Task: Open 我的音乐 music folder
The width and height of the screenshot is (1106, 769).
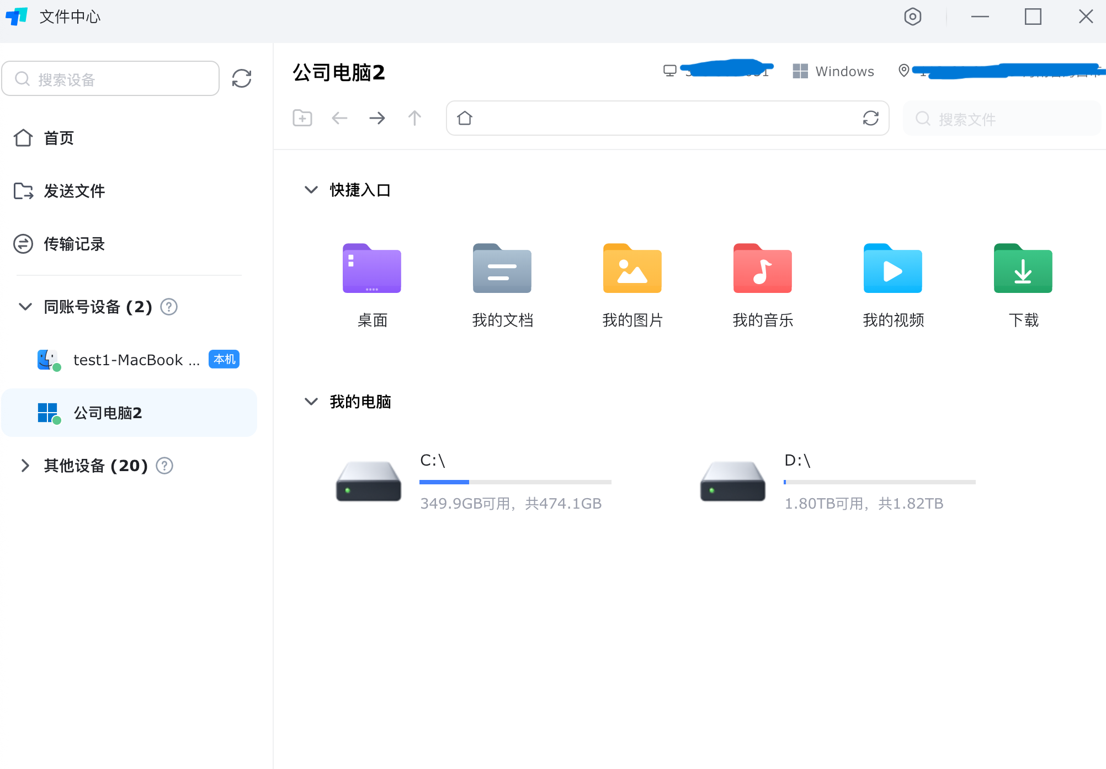Action: point(762,269)
